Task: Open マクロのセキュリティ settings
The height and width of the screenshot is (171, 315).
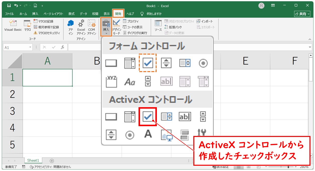Action: (x=47, y=33)
